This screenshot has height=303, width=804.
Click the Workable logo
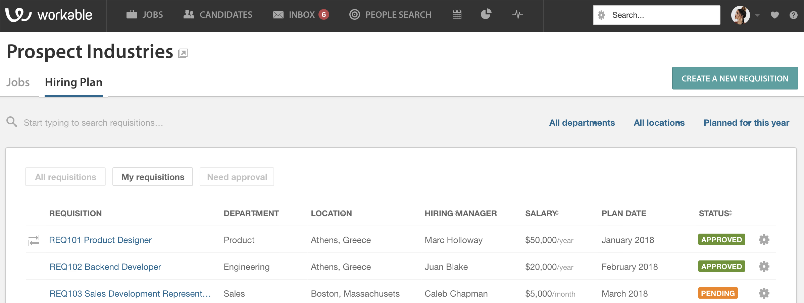click(x=49, y=15)
